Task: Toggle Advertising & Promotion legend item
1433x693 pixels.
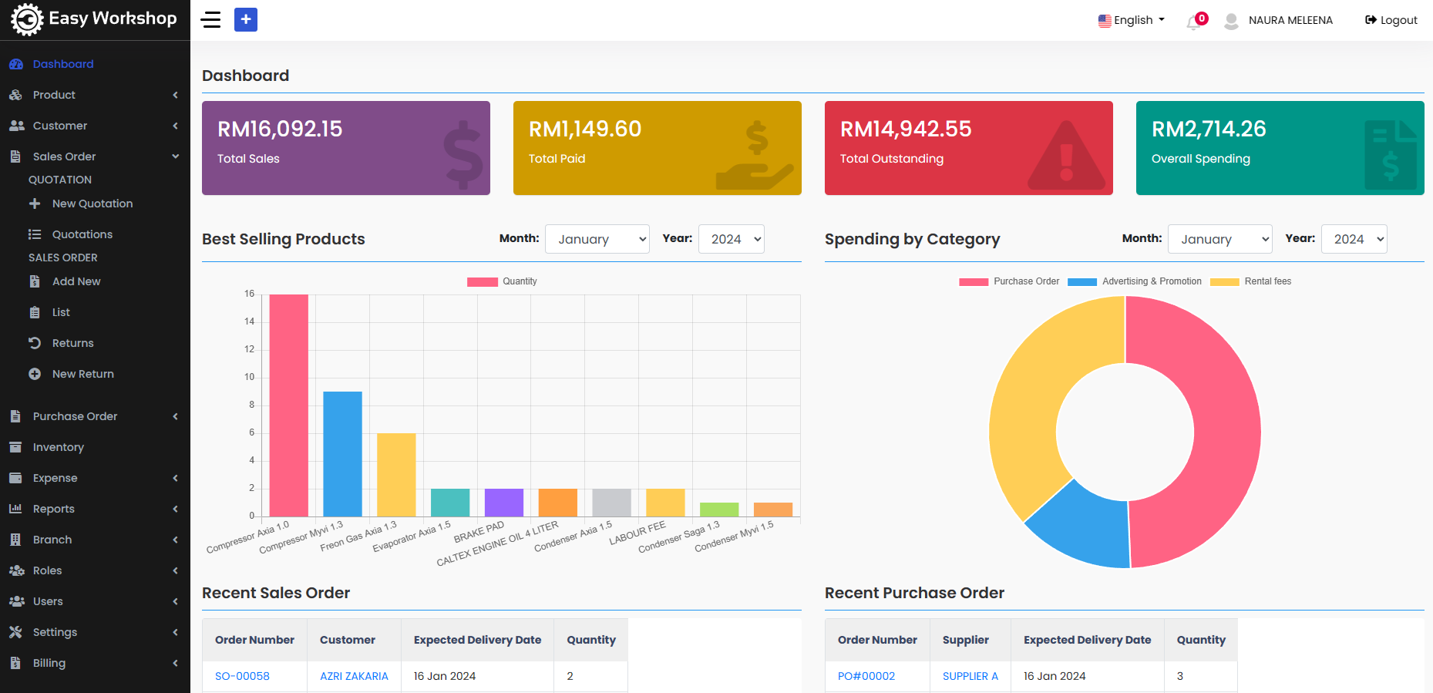Action: [1135, 281]
